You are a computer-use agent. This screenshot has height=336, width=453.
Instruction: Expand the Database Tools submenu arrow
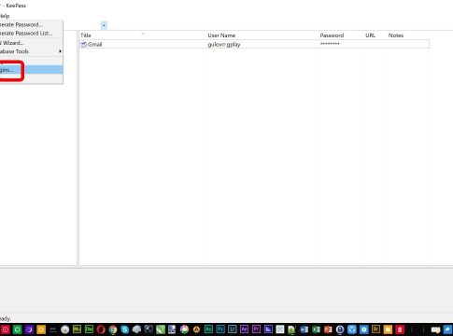[60, 51]
